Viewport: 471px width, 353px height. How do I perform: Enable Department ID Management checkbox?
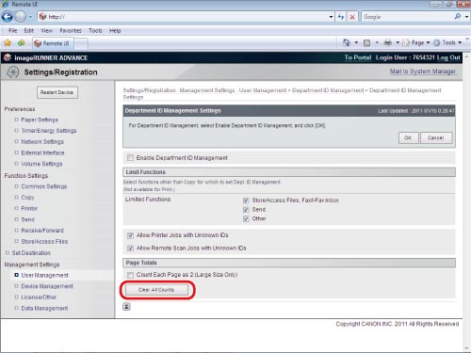coord(130,157)
